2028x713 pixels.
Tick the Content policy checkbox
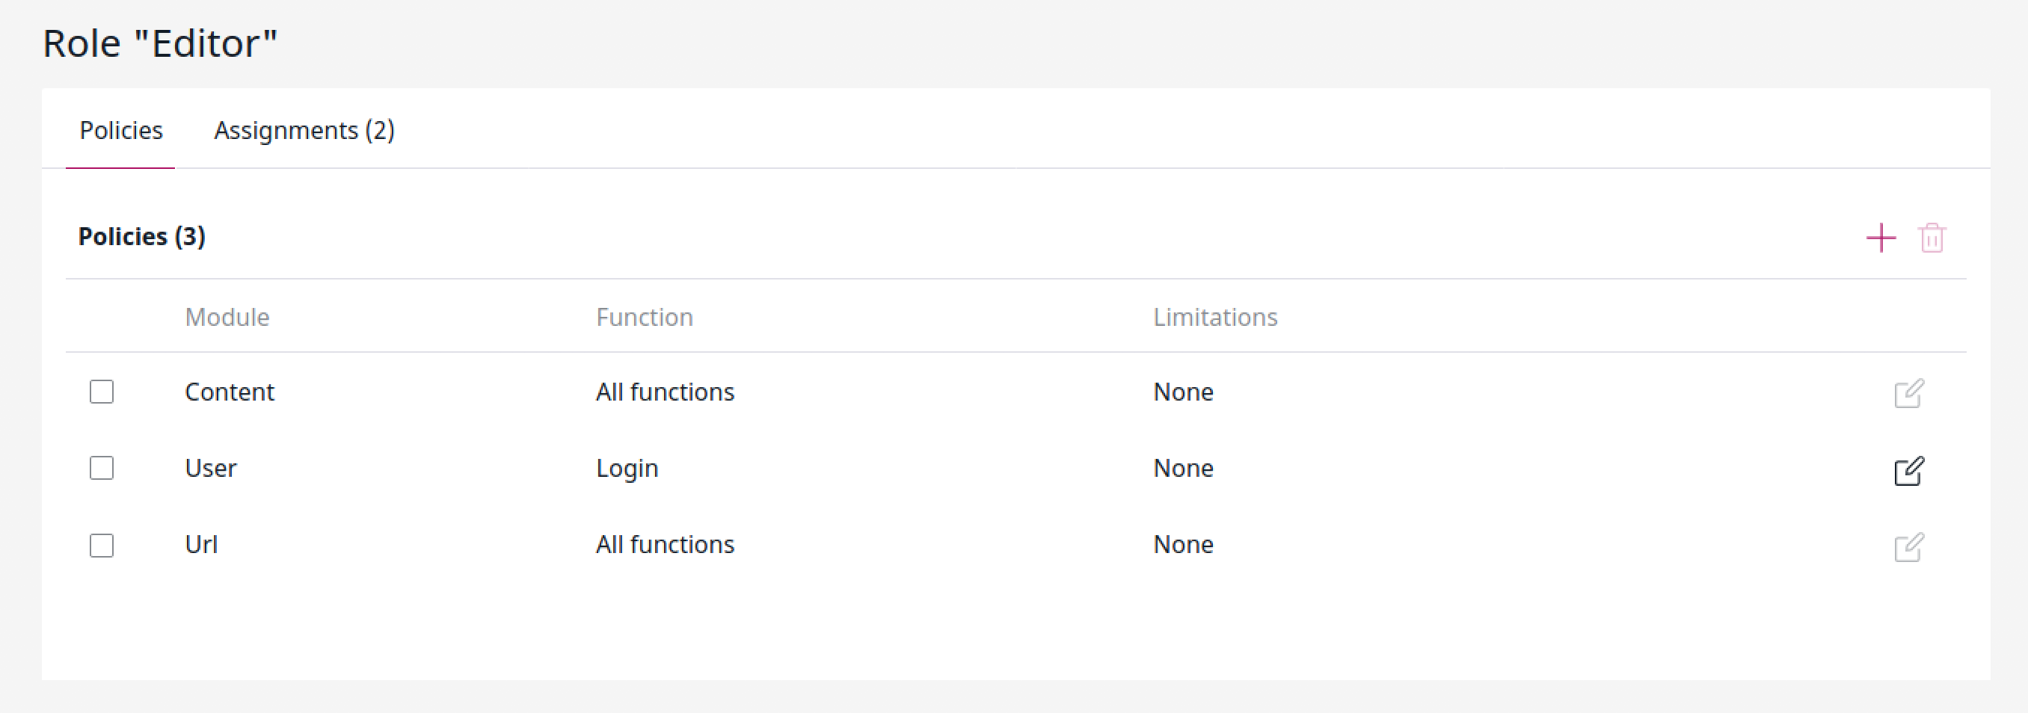tap(102, 391)
